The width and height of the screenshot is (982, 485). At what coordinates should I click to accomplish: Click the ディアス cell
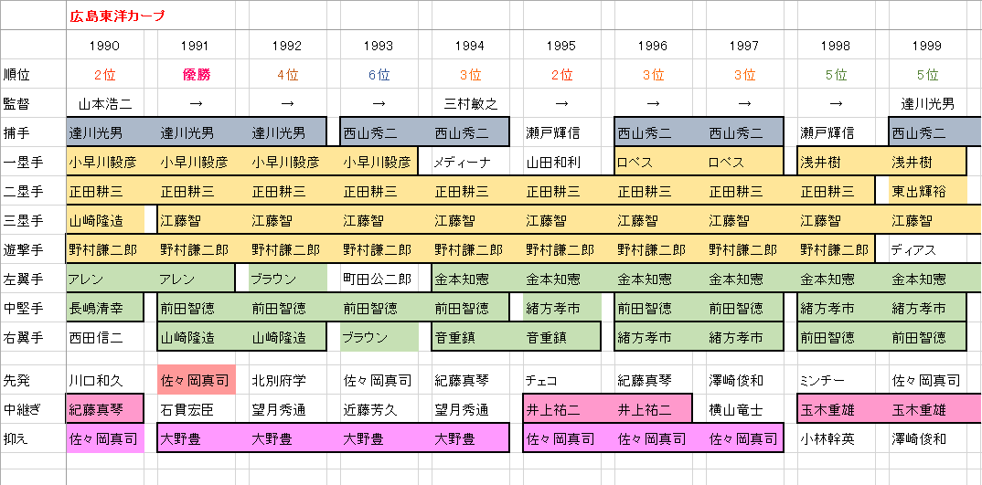927,250
